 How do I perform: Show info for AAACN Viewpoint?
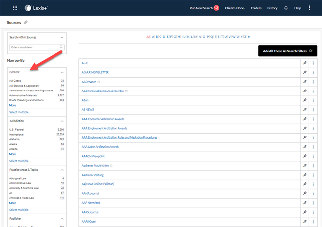(313, 156)
